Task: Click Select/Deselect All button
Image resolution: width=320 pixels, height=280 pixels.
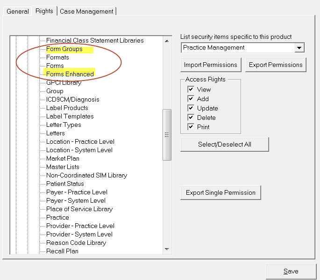Action: click(x=225, y=144)
